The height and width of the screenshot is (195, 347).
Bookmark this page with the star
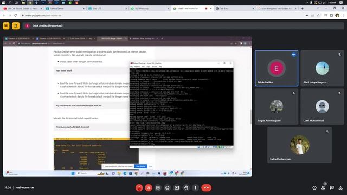point(318,16)
